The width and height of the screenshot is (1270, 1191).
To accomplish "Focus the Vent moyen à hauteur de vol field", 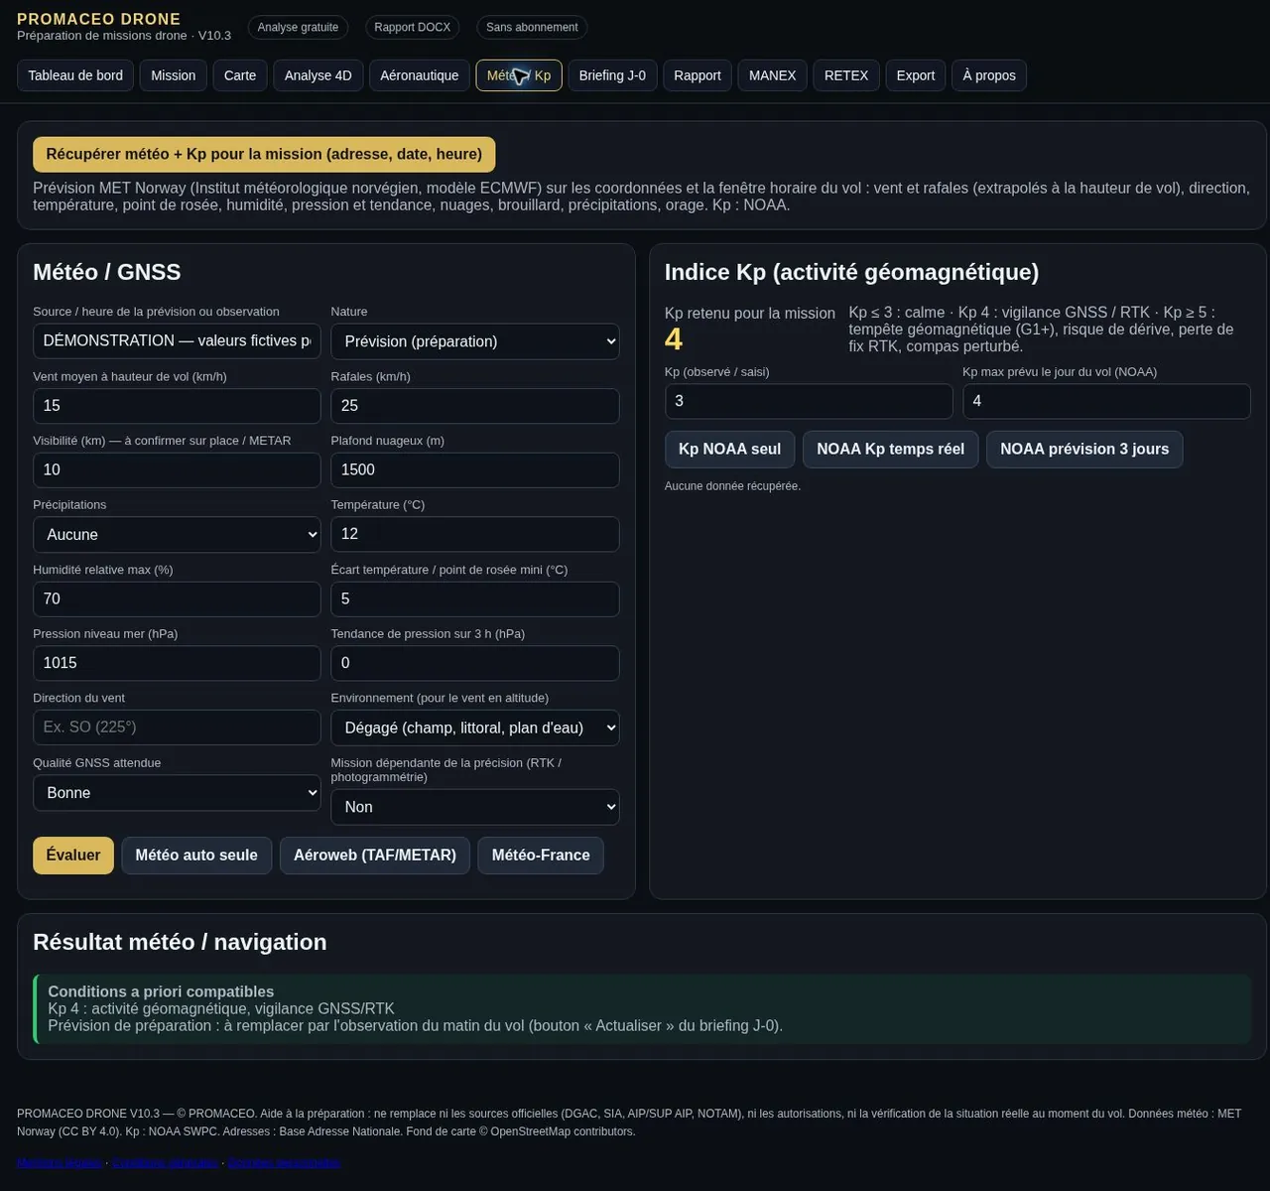I will click(177, 406).
